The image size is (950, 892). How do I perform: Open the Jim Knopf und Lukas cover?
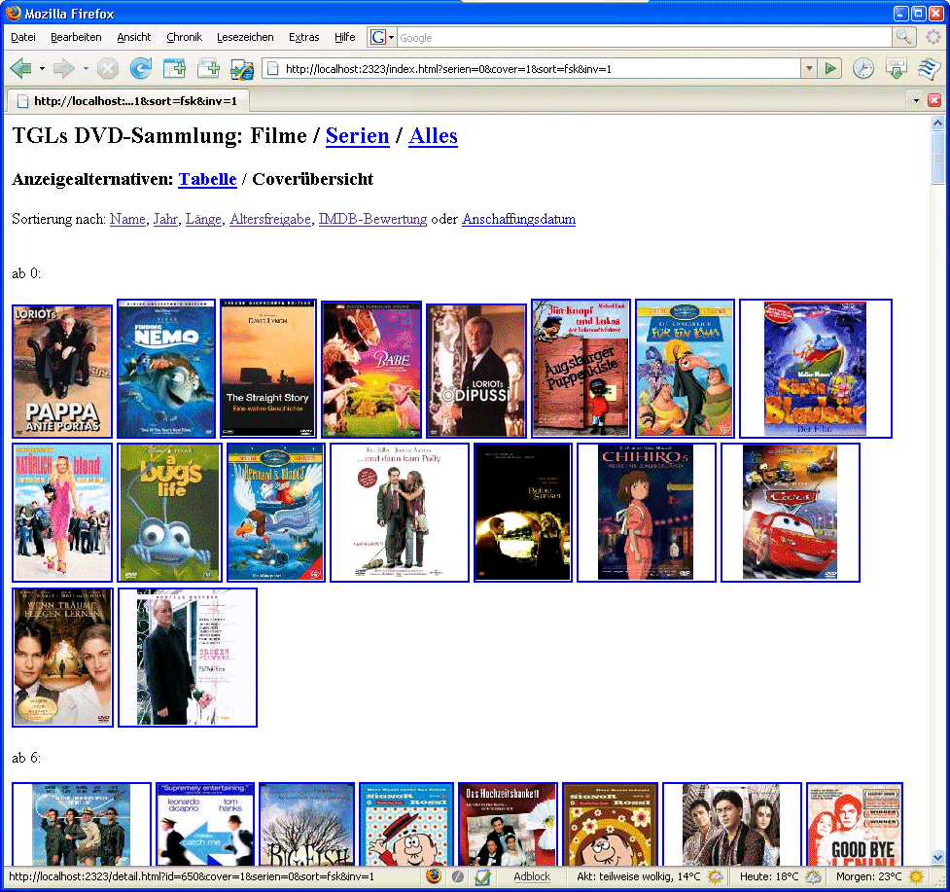coord(581,369)
